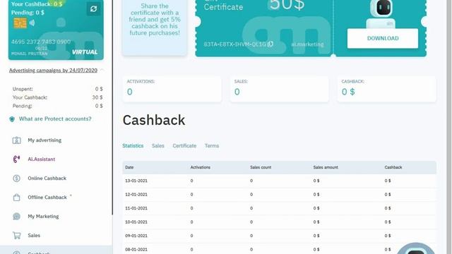
Task: Click the Sales count column header
Action: [x=261, y=167]
